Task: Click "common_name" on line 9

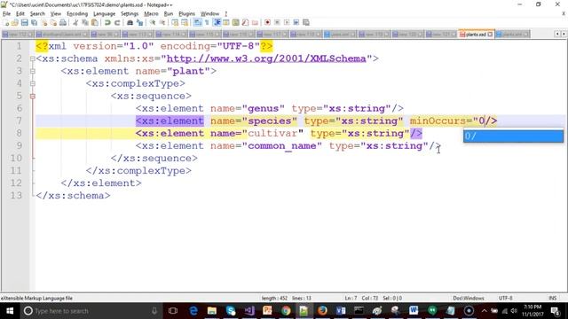Action: pyautogui.click(x=282, y=145)
